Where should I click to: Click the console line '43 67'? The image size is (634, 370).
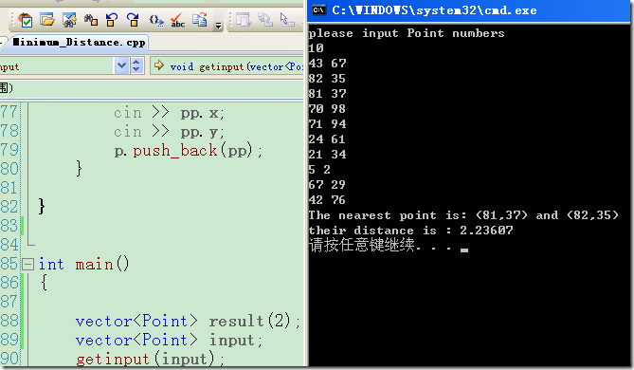(327, 64)
